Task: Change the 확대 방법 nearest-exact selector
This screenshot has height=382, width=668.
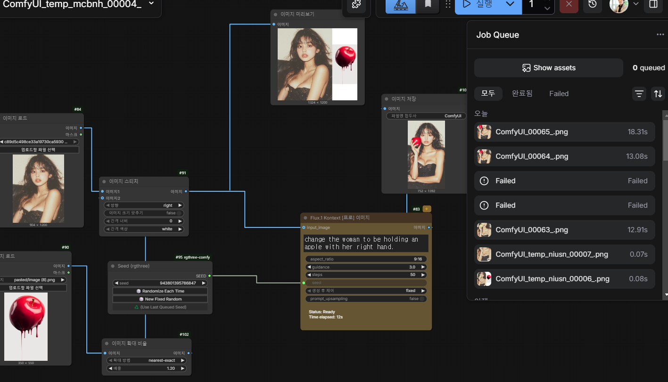Action: click(x=147, y=360)
